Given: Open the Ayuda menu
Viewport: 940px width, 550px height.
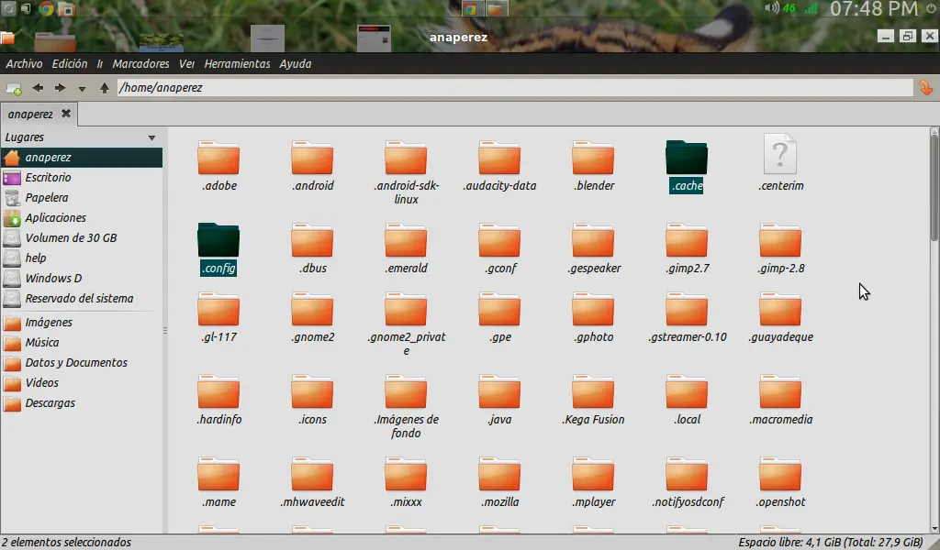Looking at the screenshot, I should coord(295,63).
